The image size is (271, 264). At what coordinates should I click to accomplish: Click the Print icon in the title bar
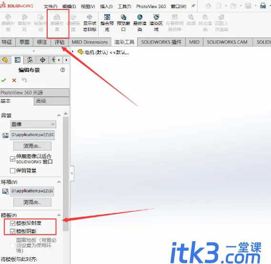coord(263,6)
